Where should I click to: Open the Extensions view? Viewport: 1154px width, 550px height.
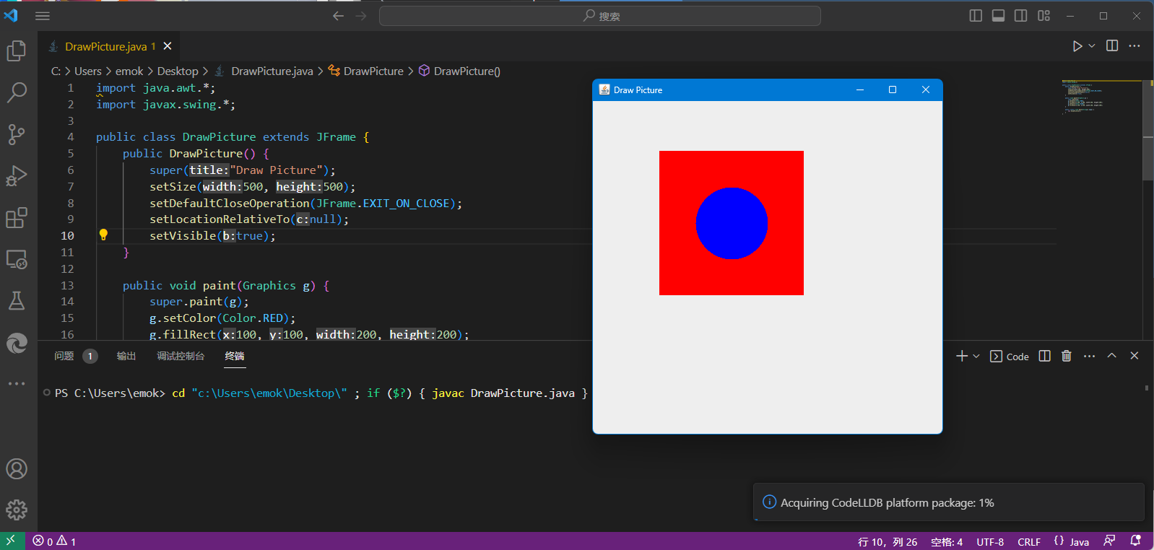pos(17,218)
